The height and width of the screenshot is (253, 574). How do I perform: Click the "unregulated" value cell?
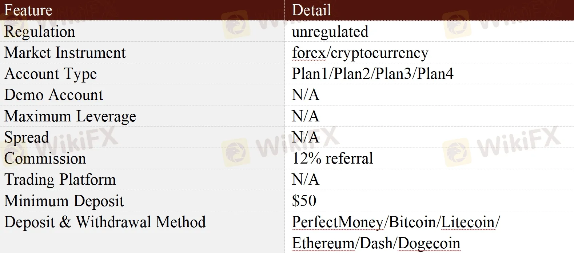point(330,32)
